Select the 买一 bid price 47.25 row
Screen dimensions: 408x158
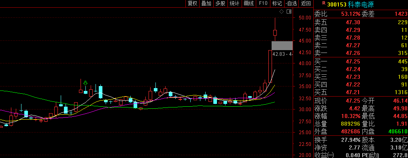tap(361, 61)
